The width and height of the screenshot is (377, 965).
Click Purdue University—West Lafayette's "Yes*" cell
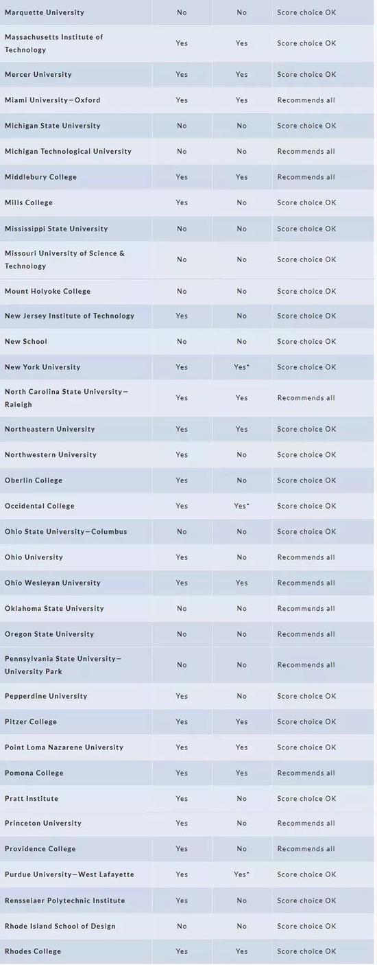click(241, 874)
